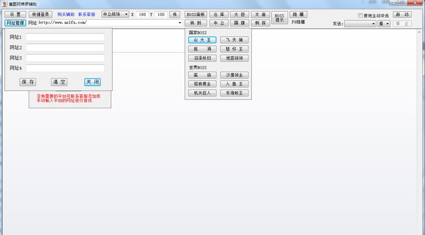Click the 仓库 warehouse button
Image resolution: width=425 pixels, height=235 pixels.
pos(219,14)
